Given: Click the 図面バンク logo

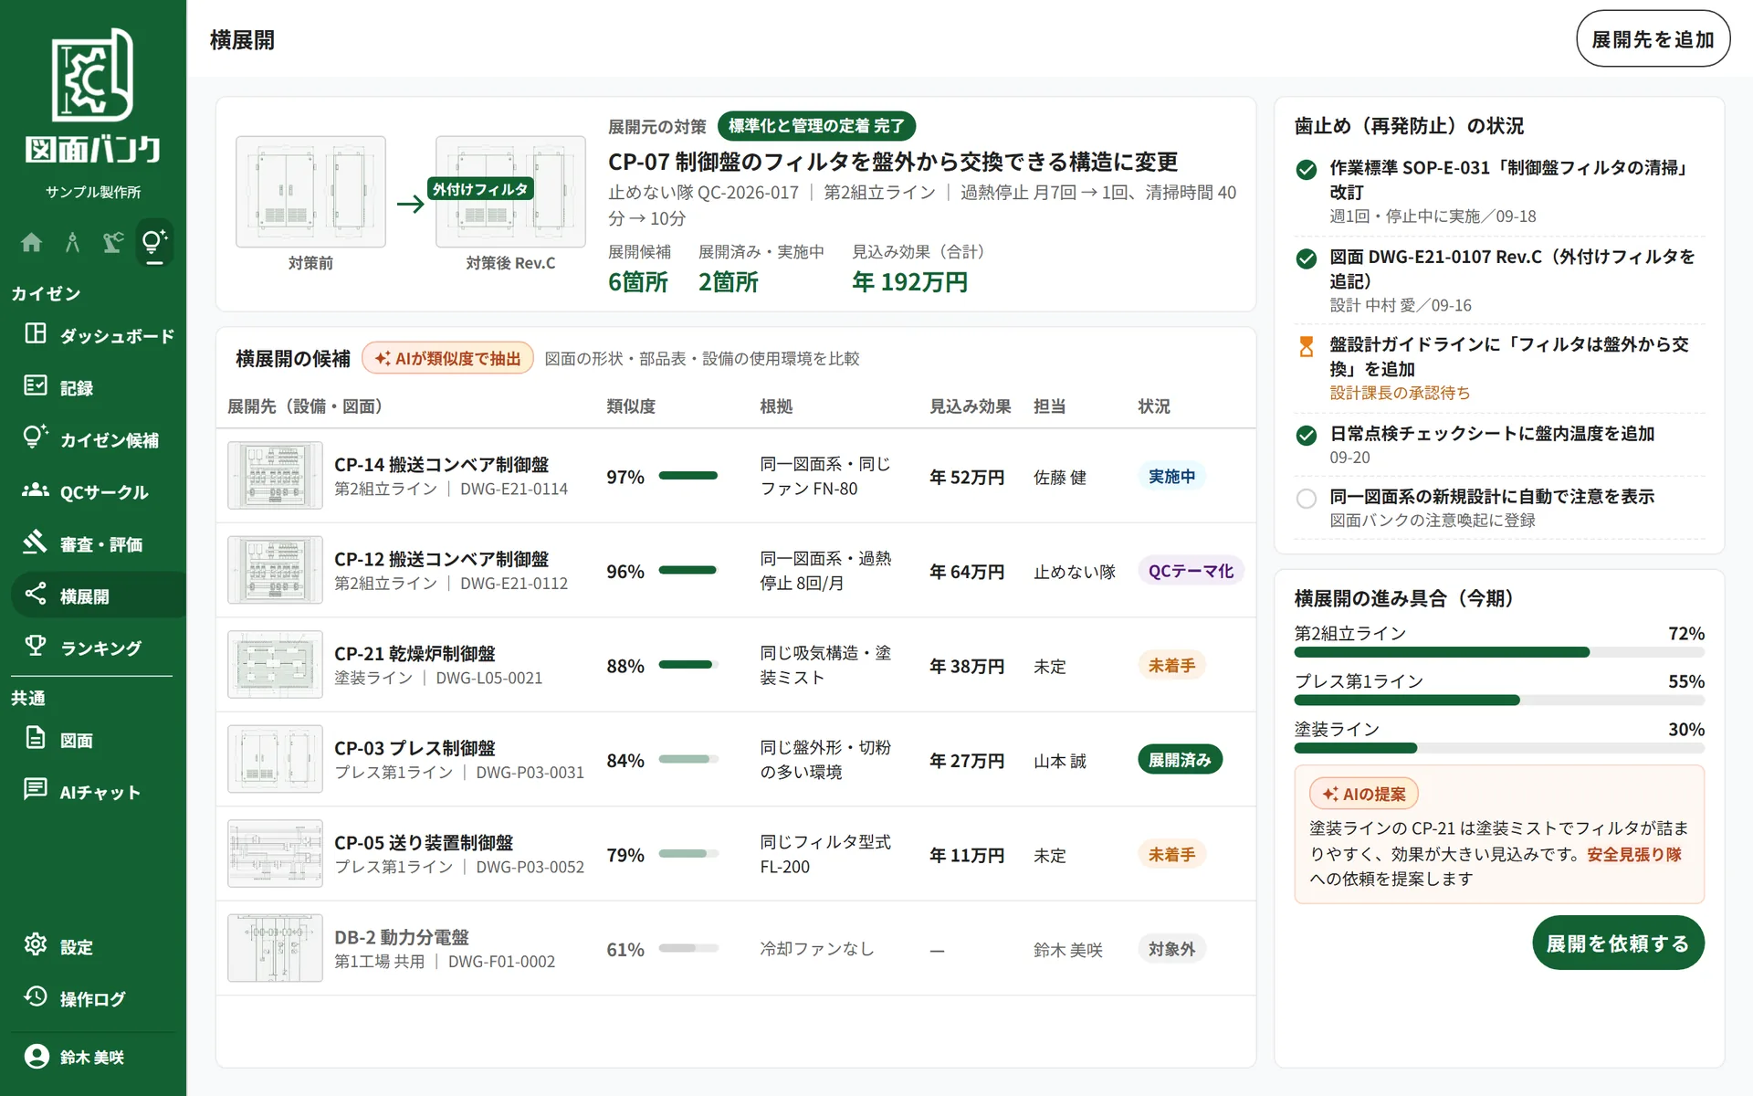Looking at the screenshot, I should pos(93,97).
